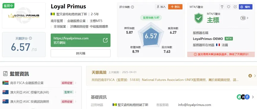Viewport: 257px width, 109px height.
Task: Click the 南非監管 tag
Action: (57, 21)
